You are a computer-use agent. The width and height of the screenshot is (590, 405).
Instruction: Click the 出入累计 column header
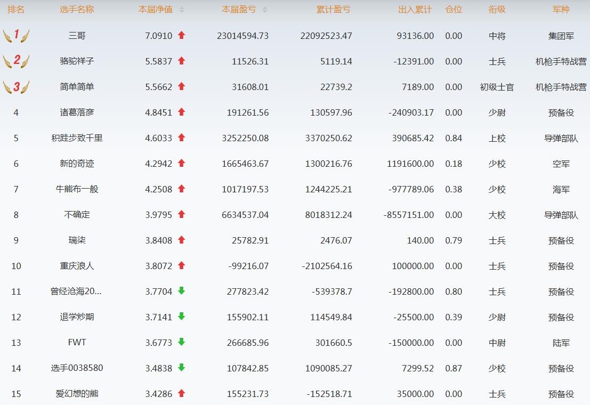[415, 10]
